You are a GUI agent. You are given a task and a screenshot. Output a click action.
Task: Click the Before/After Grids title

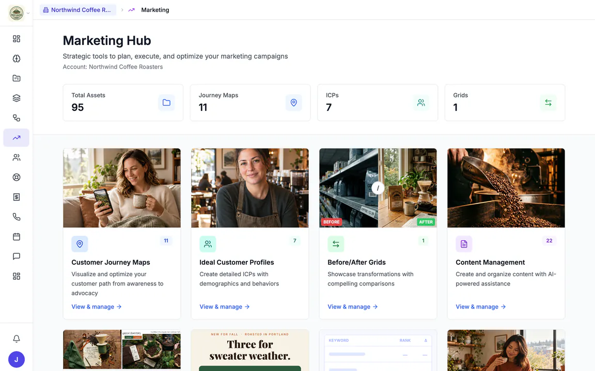pyautogui.click(x=356, y=262)
